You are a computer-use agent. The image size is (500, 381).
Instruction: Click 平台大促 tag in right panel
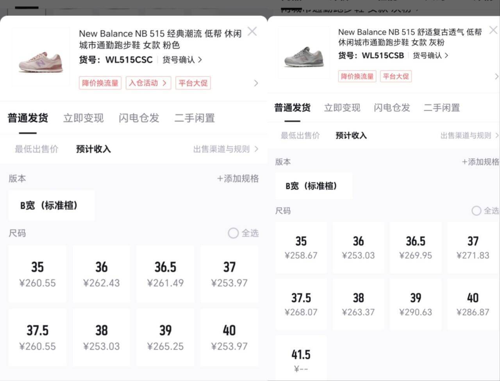(x=396, y=76)
